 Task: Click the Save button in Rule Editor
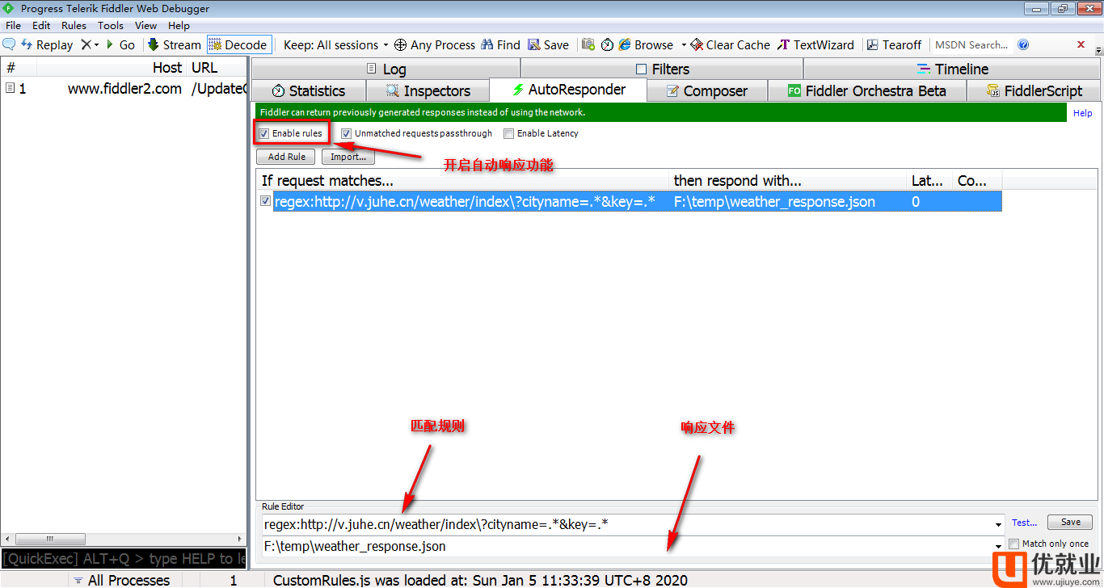(x=1070, y=523)
